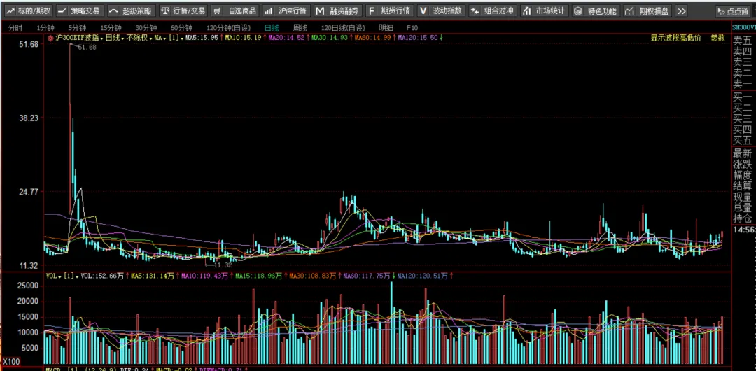Click the 期权操盘 toolbar button label

pos(654,10)
